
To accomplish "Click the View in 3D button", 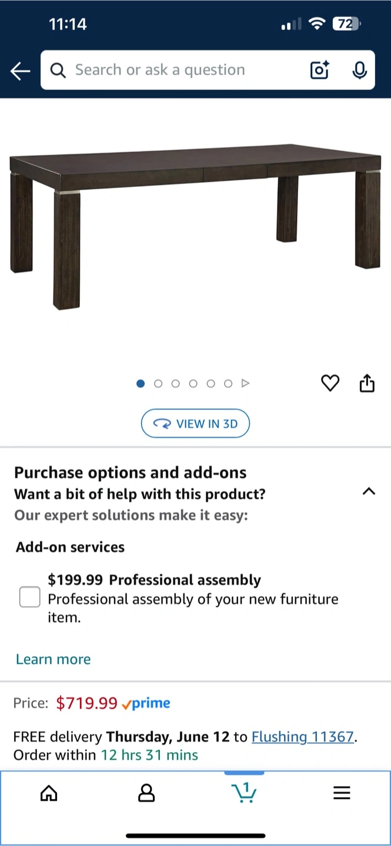I will pos(195,424).
